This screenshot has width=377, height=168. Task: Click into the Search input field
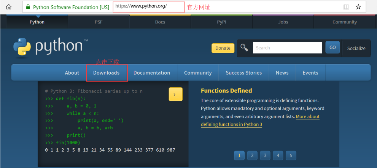(x=287, y=48)
